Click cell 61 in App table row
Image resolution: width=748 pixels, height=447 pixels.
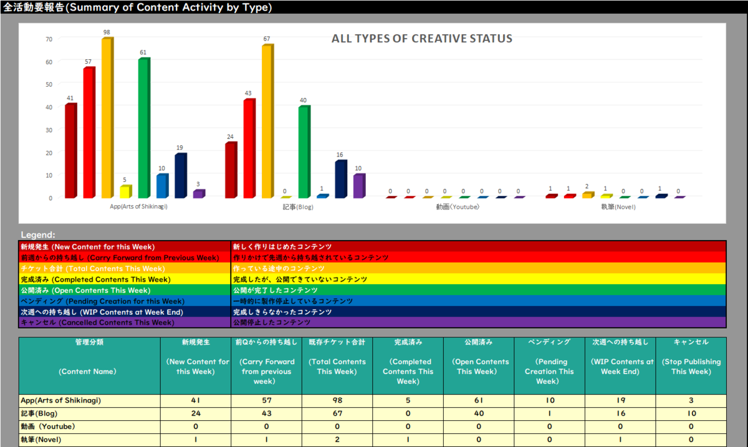pyautogui.click(x=479, y=400)
